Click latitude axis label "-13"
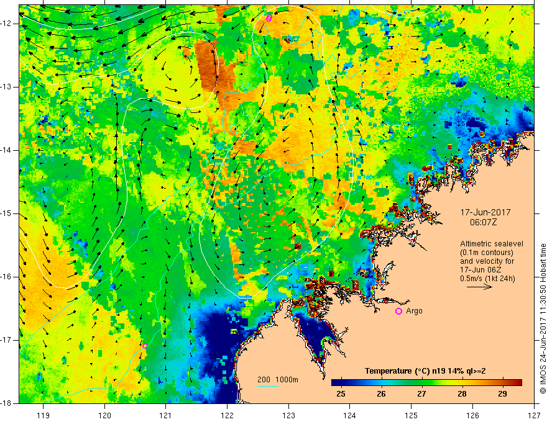547x422 pixels. point(7,87)
